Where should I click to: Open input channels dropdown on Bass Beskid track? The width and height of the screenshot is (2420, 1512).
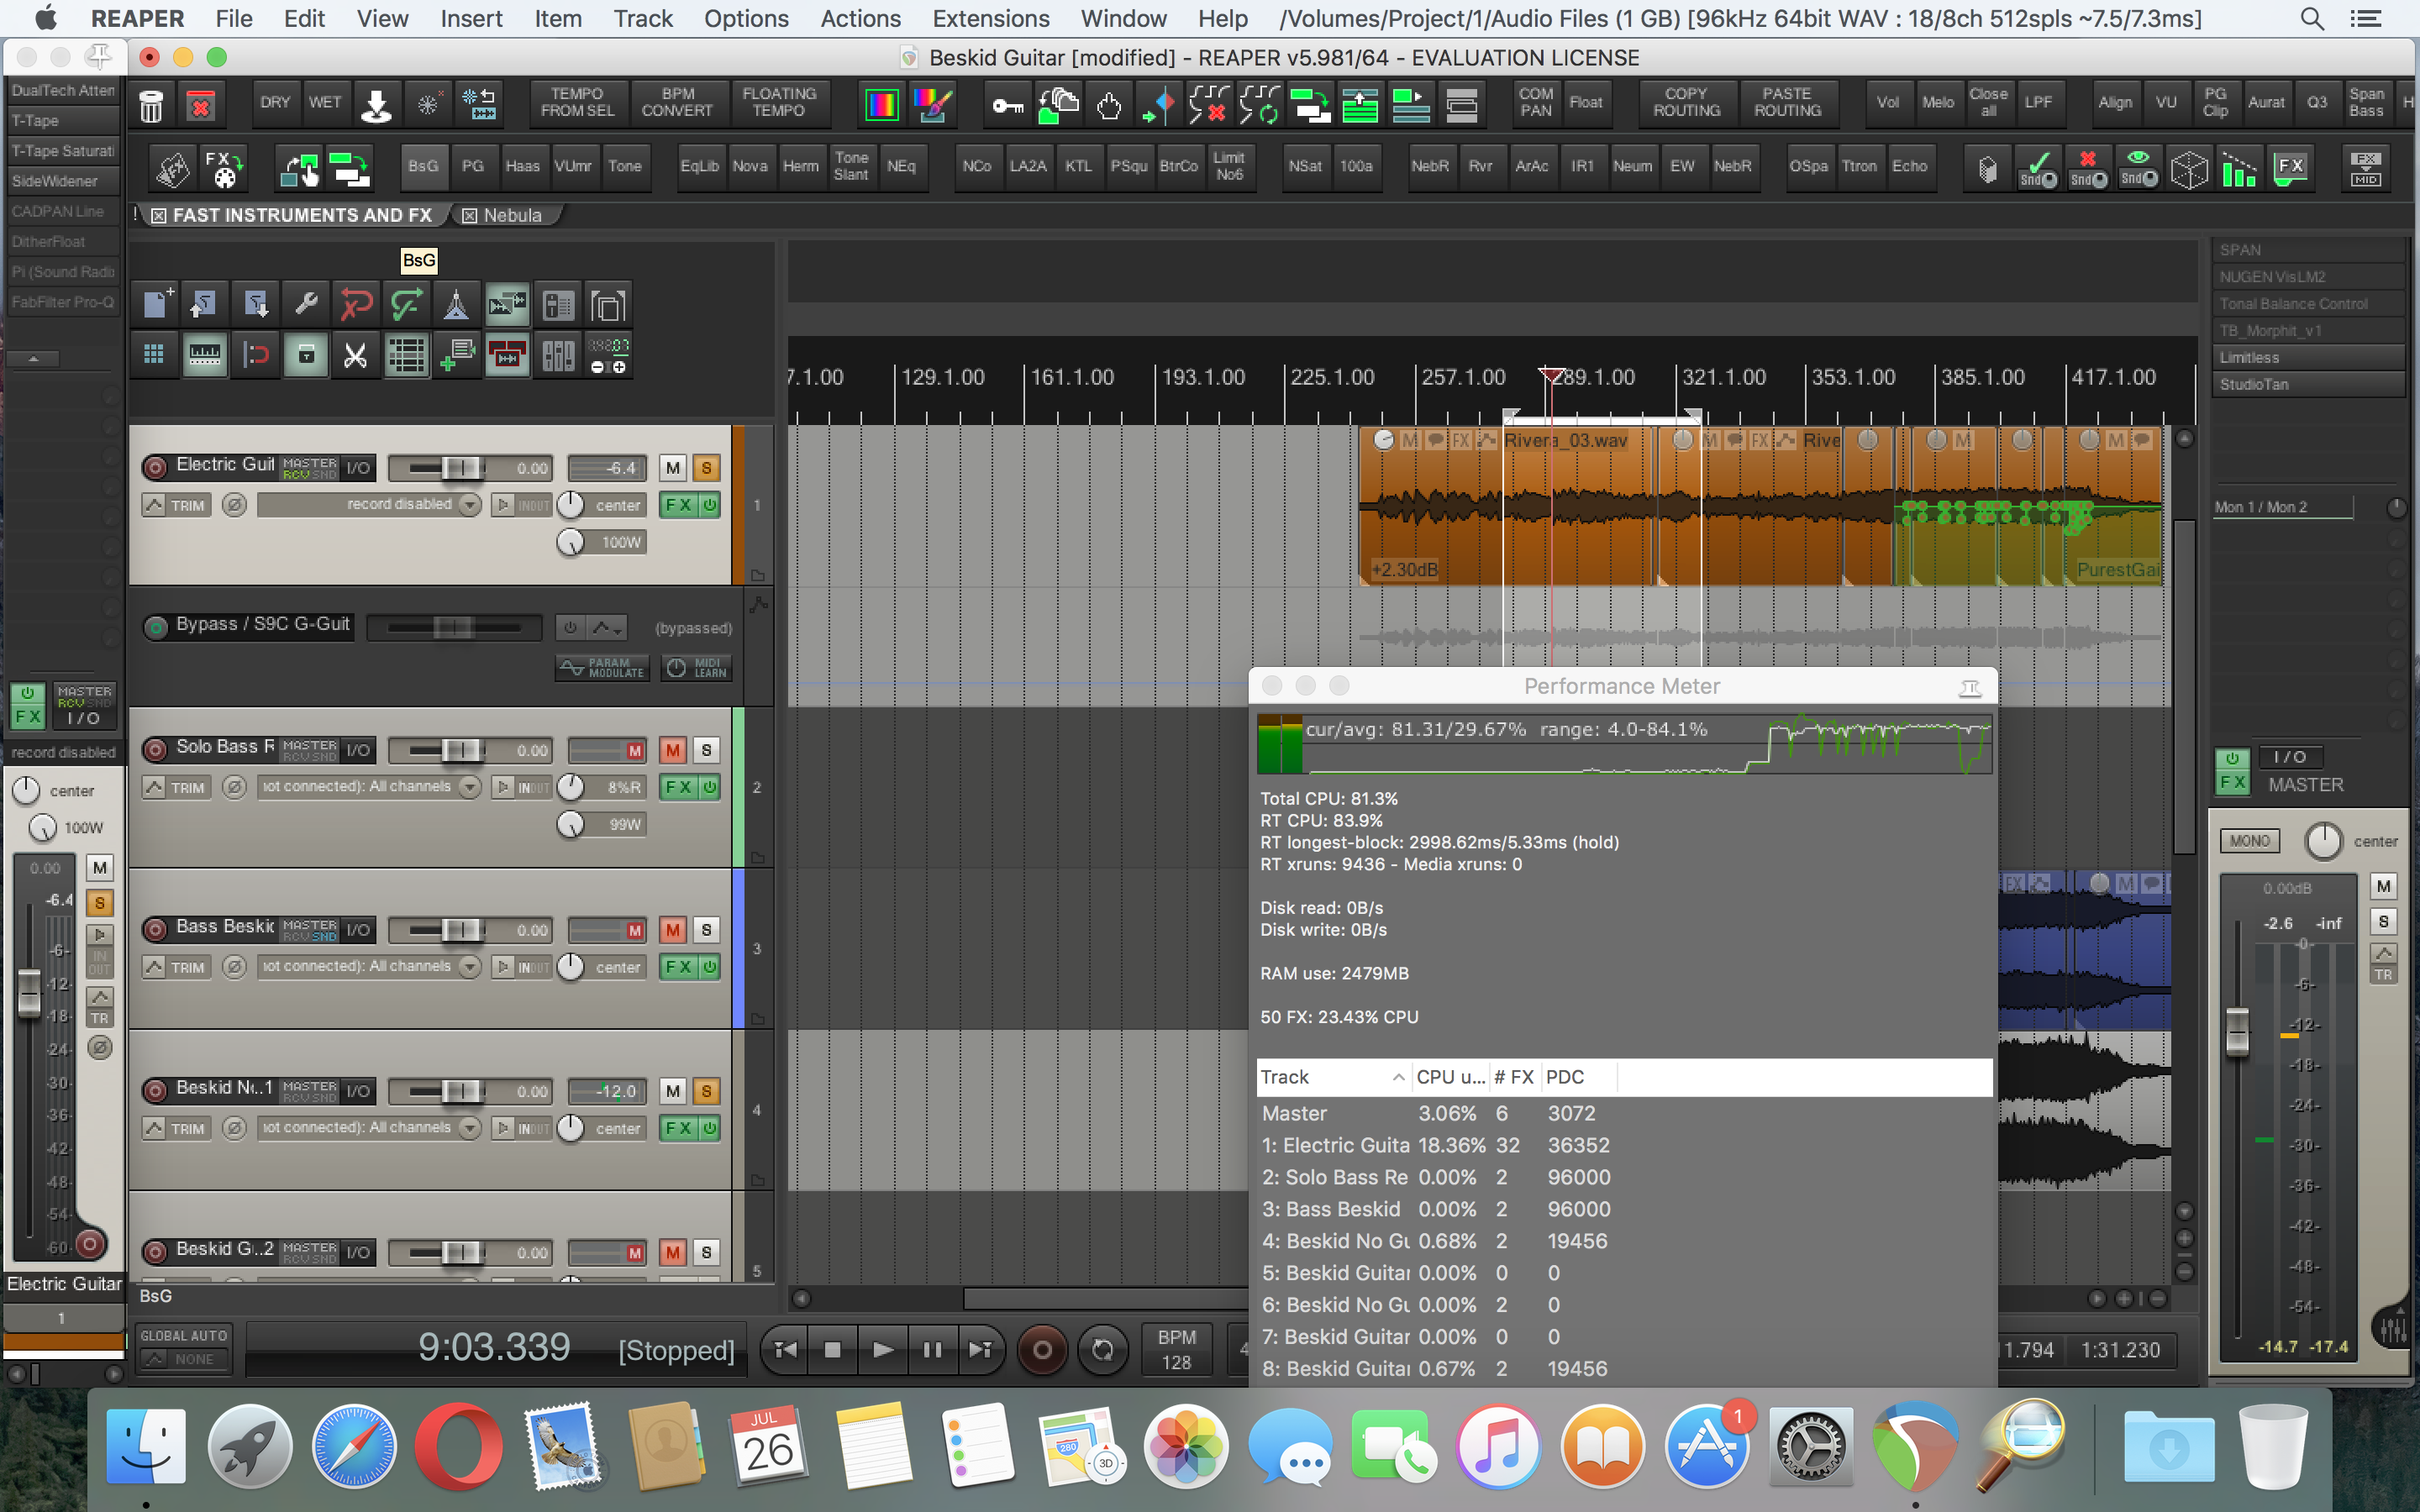469,967
